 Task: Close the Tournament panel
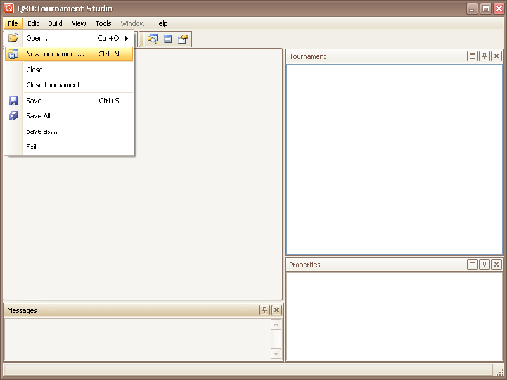(x=496, y=56)
